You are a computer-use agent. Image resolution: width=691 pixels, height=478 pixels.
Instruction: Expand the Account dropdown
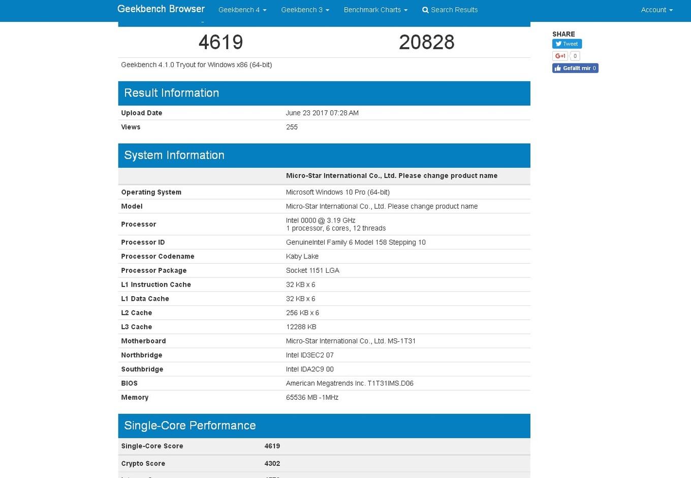[656, 10]
